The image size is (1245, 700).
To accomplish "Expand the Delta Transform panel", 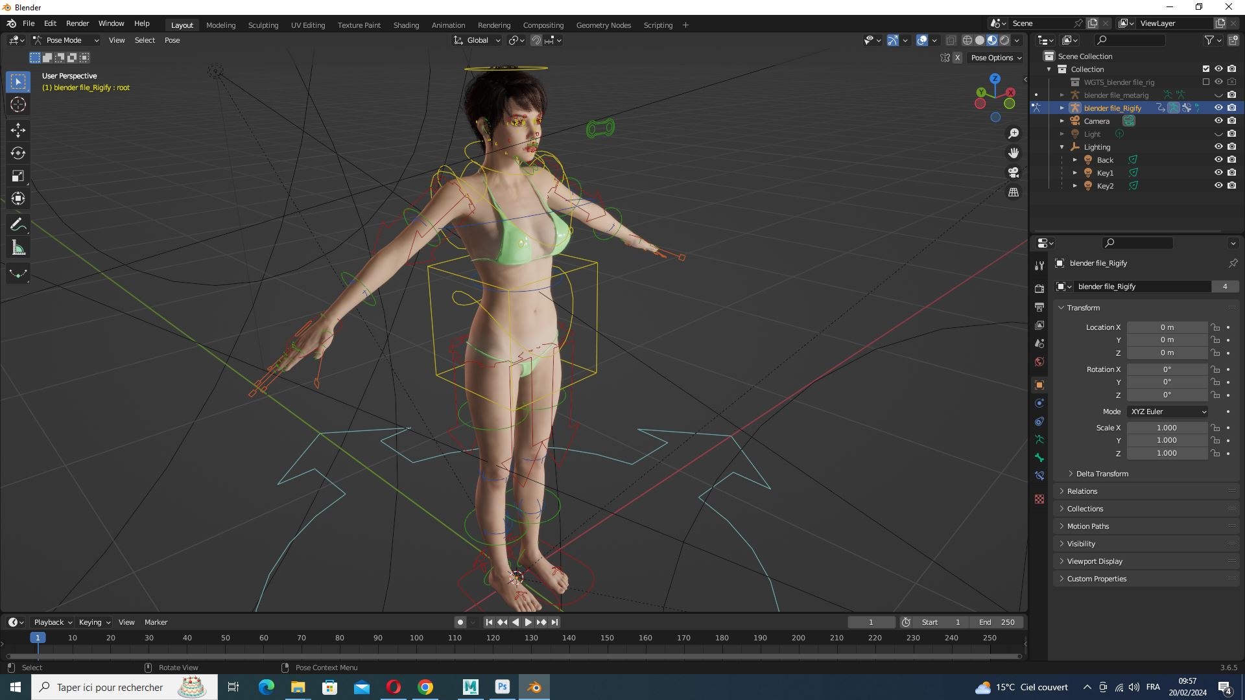I will (x=1102, y=474).
